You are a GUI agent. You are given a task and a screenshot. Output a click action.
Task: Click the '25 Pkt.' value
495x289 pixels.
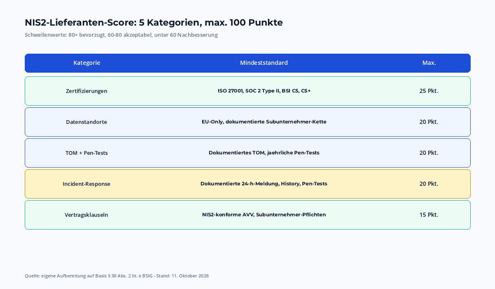tap(429, 91)
